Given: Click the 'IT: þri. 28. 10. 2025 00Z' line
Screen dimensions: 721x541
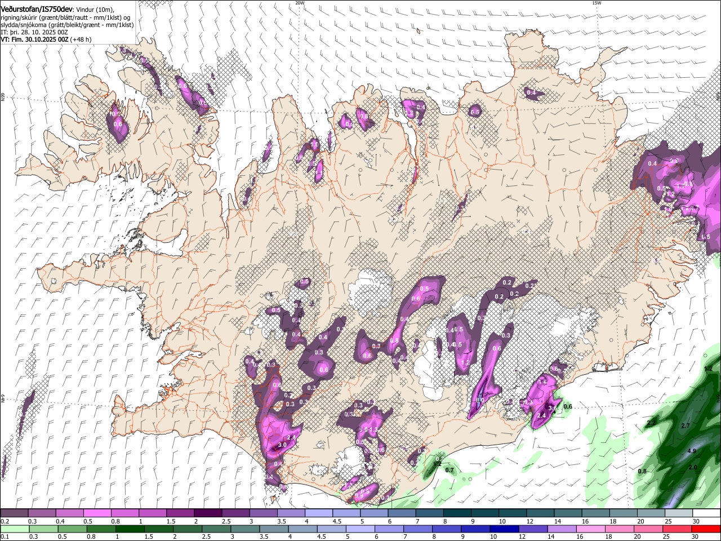Looking at the screenshot, I should 34,32.
